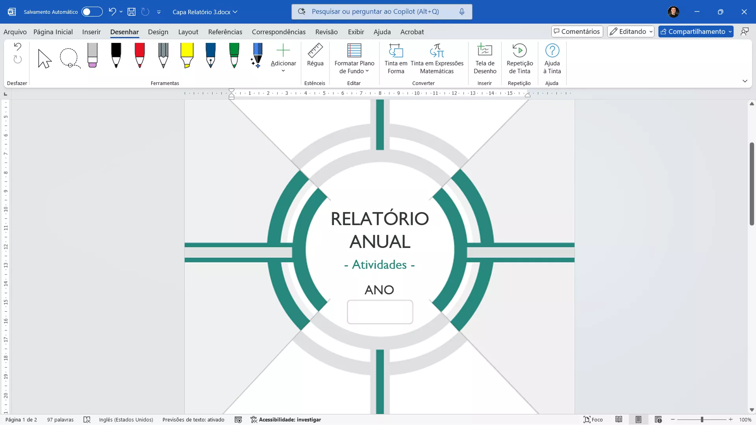Click Ink to Shape converter
Screen dimensions: 756x425
coord(396,59)
